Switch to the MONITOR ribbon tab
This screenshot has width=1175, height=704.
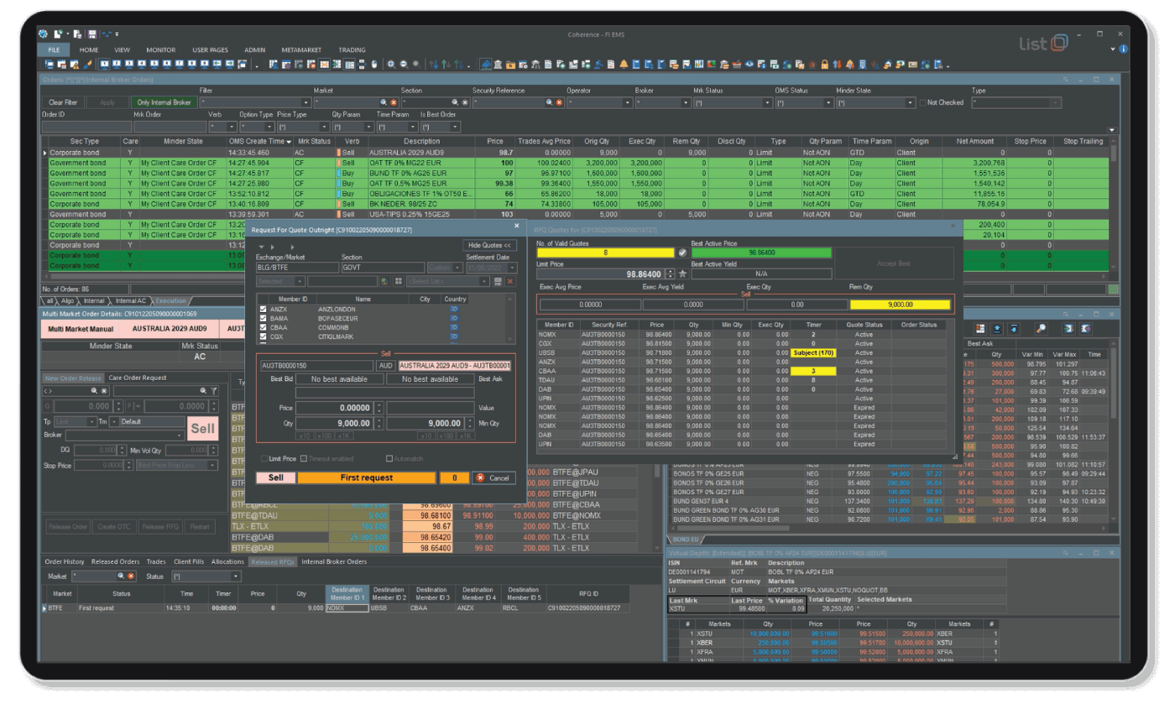161,50
